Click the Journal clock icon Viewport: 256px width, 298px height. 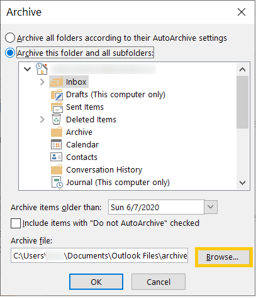coord(57,183)
